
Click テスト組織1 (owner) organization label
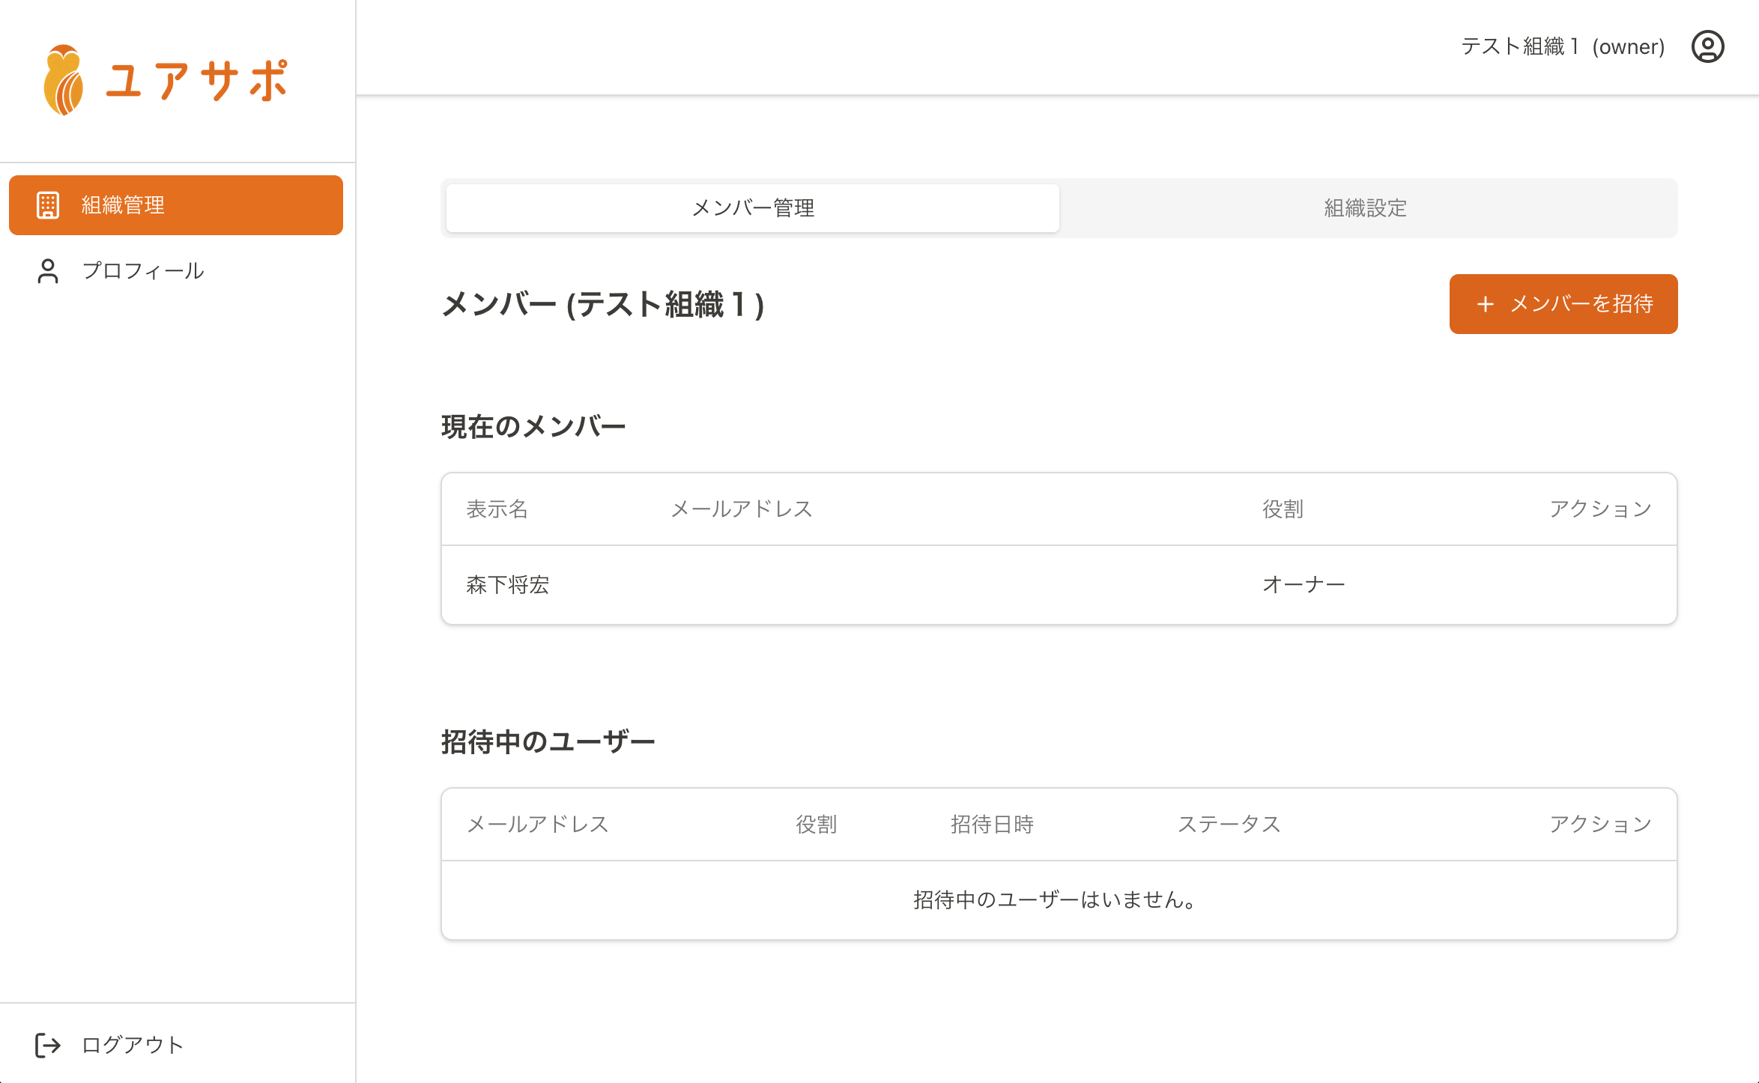coord(1562,46)
